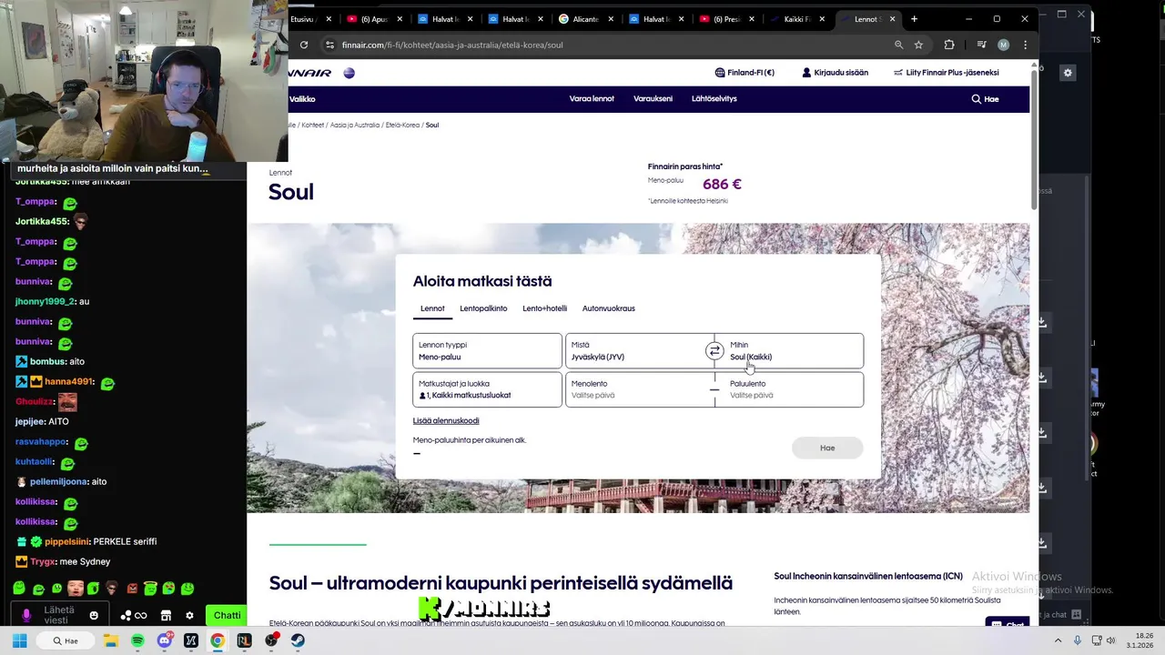This screenshot has width=1165, height=655.
Task: Swap origin and destination airports
Action: [714, 351]
